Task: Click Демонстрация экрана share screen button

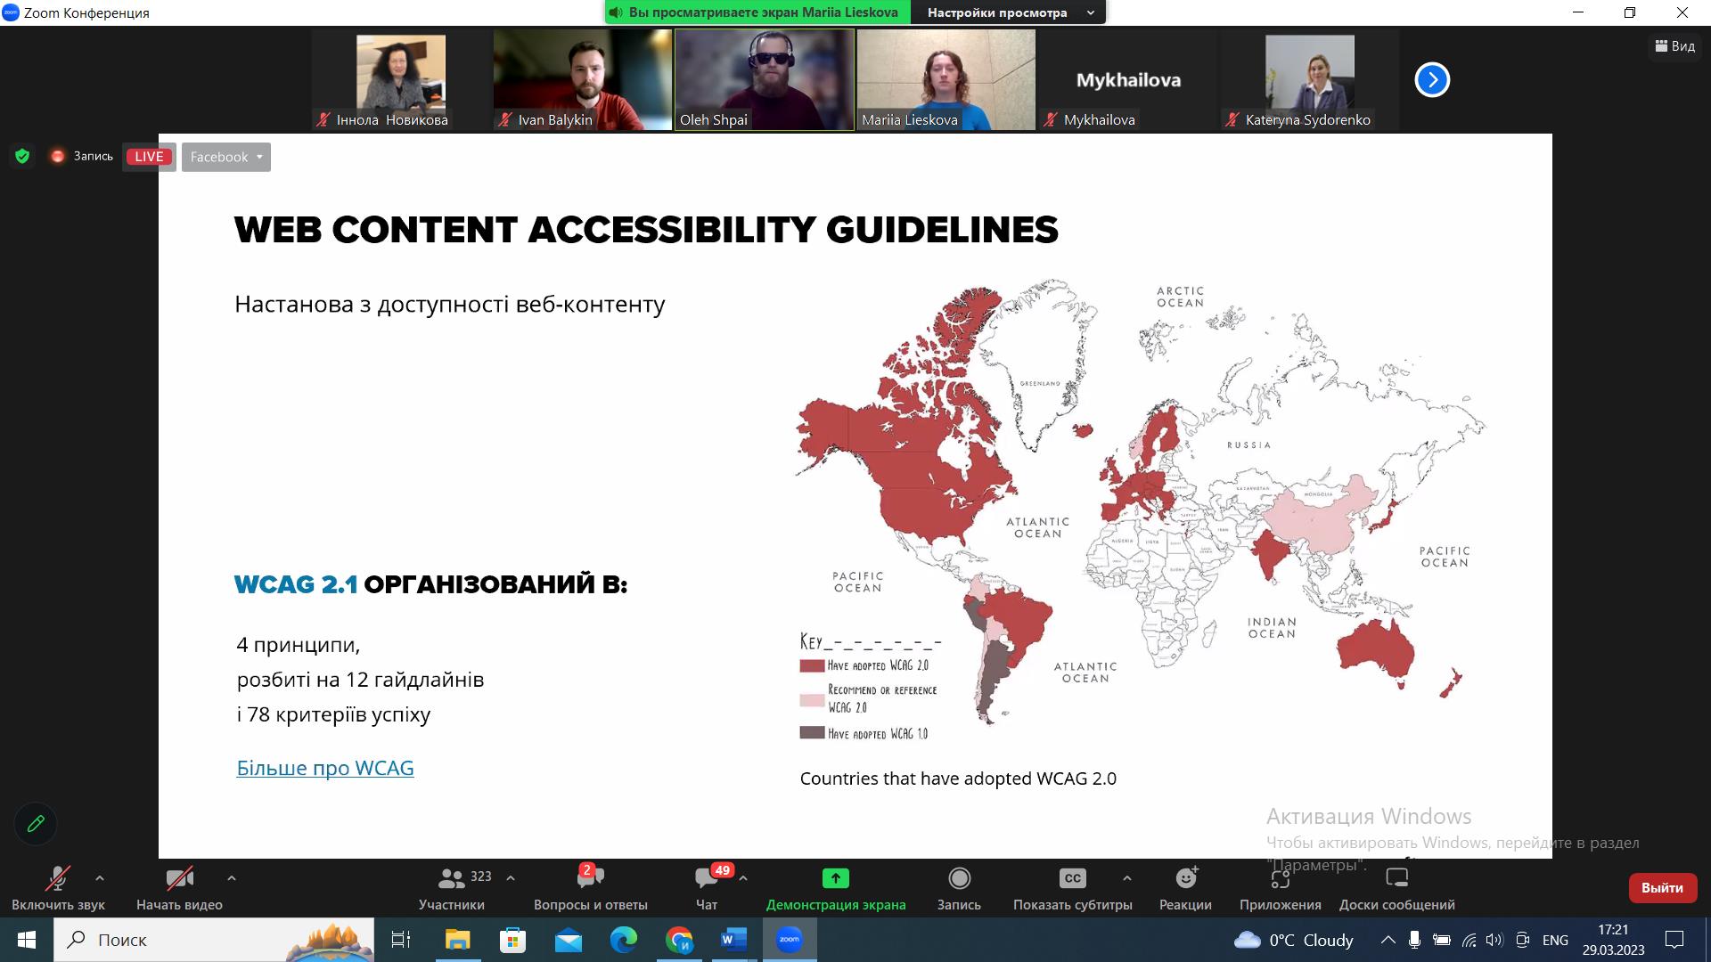Action: tap(836, 888)
